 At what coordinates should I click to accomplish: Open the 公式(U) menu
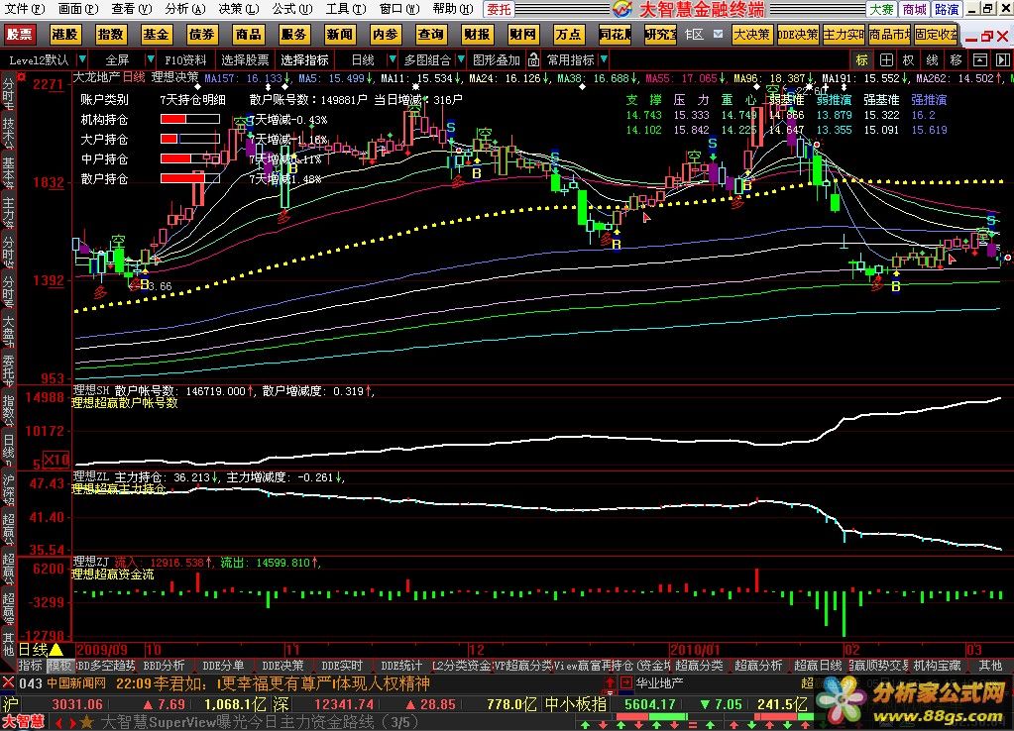click(292, 8)
